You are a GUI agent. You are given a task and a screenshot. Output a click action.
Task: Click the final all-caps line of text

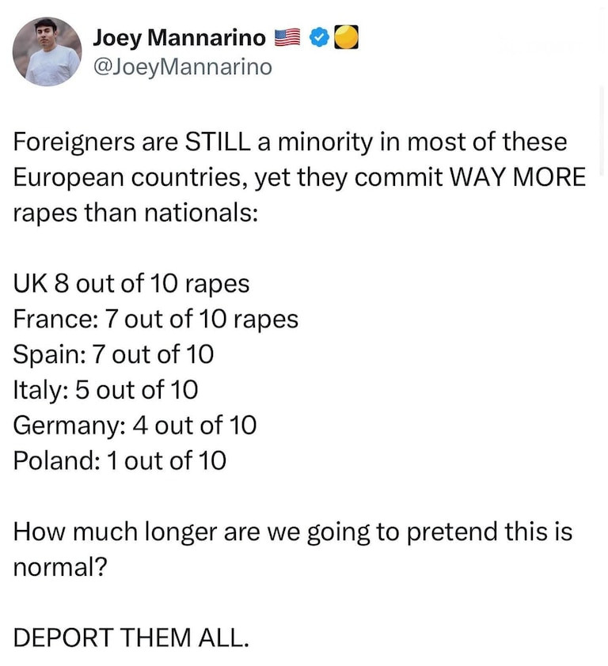[131, 638]
